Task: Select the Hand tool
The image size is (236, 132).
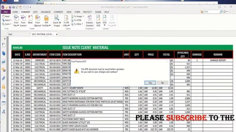Action: [6, 16]
